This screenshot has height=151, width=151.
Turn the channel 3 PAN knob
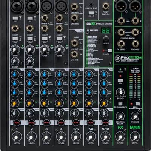[x=44, y=113]
